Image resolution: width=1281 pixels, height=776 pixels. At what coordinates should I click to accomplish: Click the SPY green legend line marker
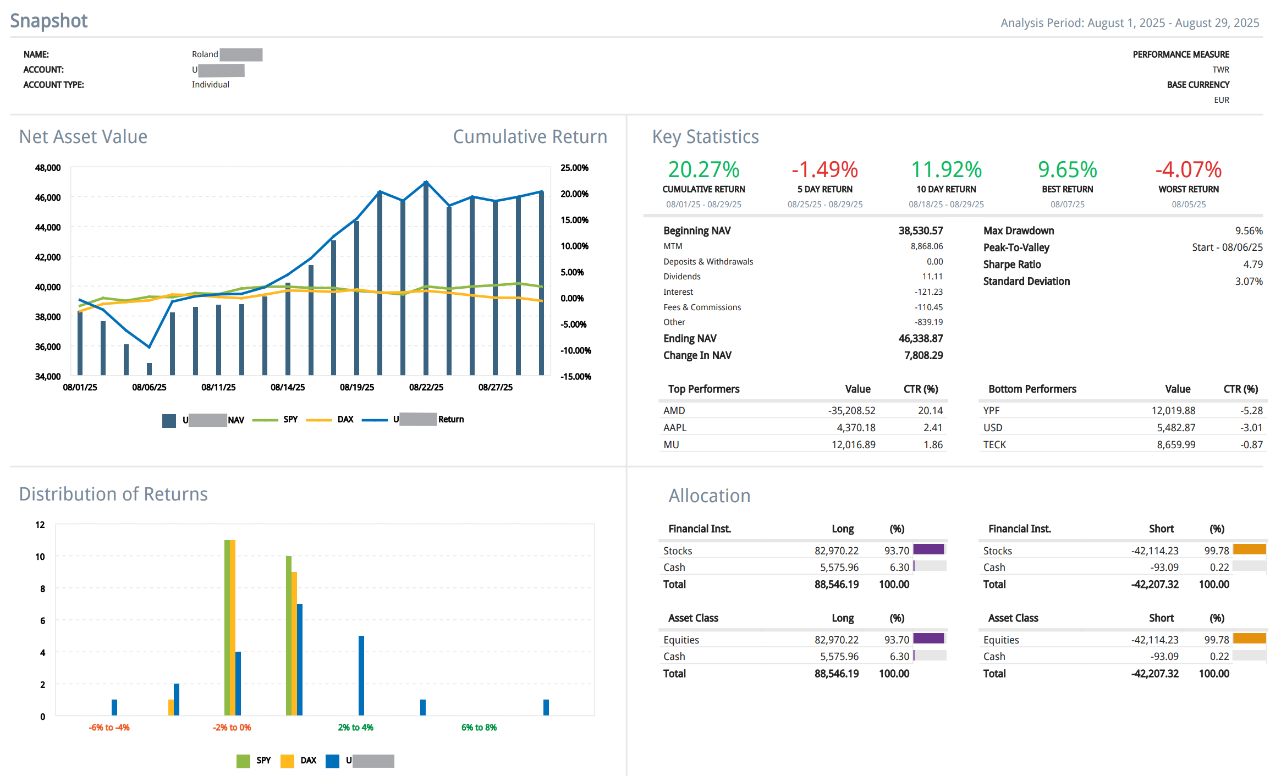tap(265, 420)
